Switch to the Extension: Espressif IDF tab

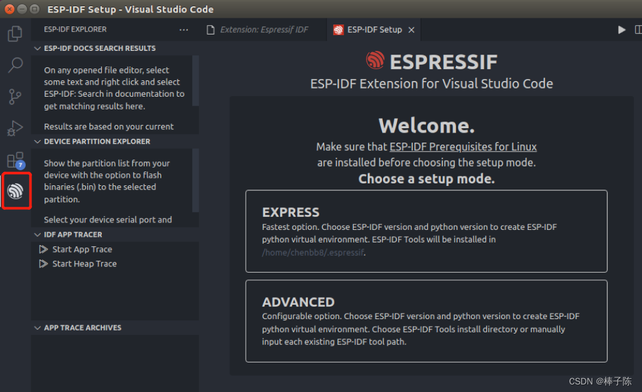pyautogui.click(x=264, y=30)
